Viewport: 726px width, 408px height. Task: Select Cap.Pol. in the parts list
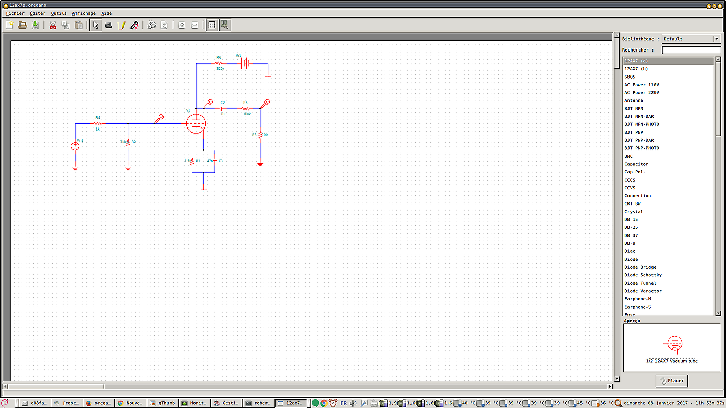coord(668,172)
